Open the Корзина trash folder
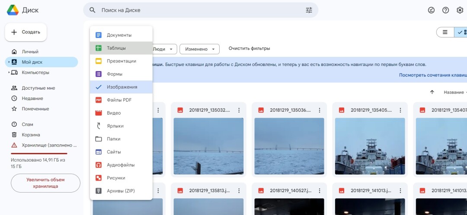The width and height of the screenshot is (467, 215). tap(31, 135)
